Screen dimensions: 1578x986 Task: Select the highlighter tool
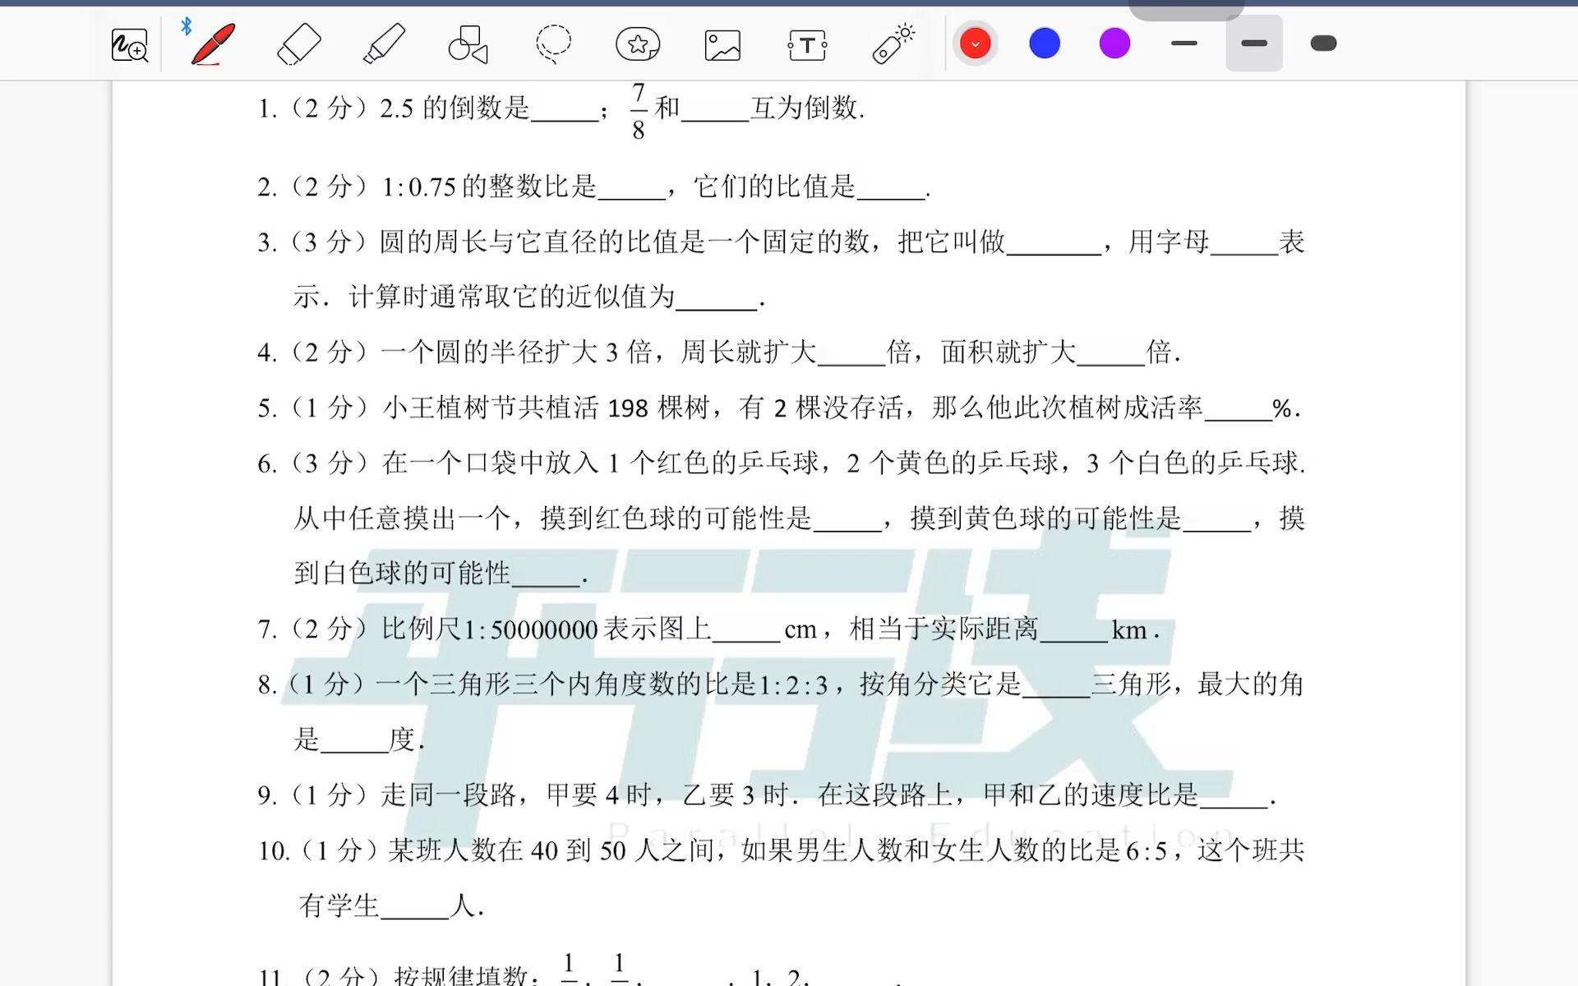pos(385,44)
